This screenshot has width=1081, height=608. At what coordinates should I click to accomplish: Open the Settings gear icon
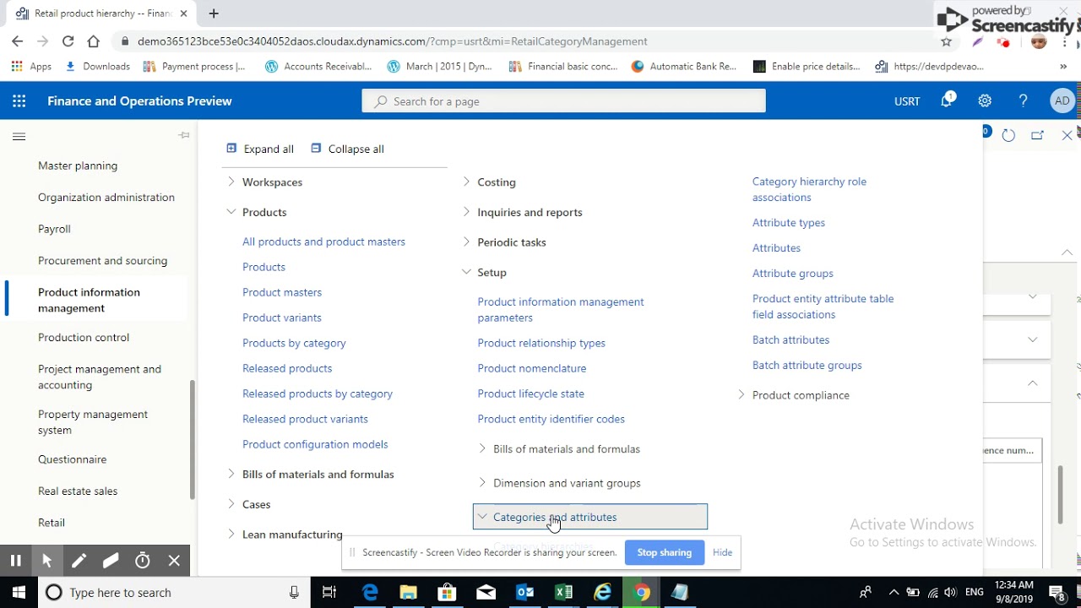tap(985, 100)
